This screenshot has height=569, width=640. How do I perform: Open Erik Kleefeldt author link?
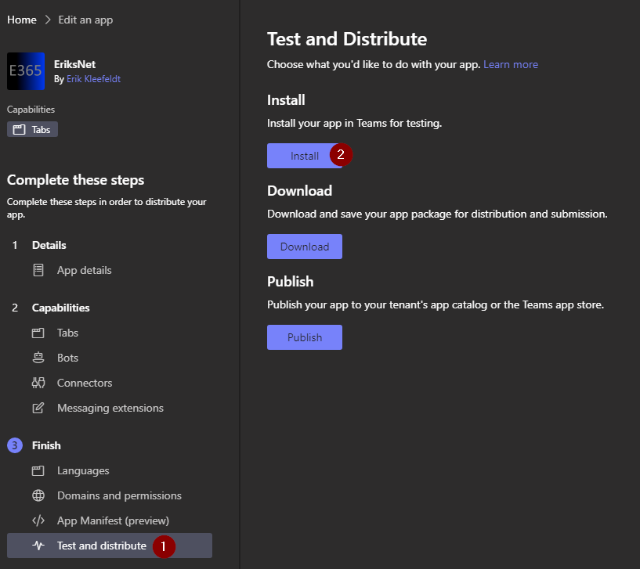[93, 79]
